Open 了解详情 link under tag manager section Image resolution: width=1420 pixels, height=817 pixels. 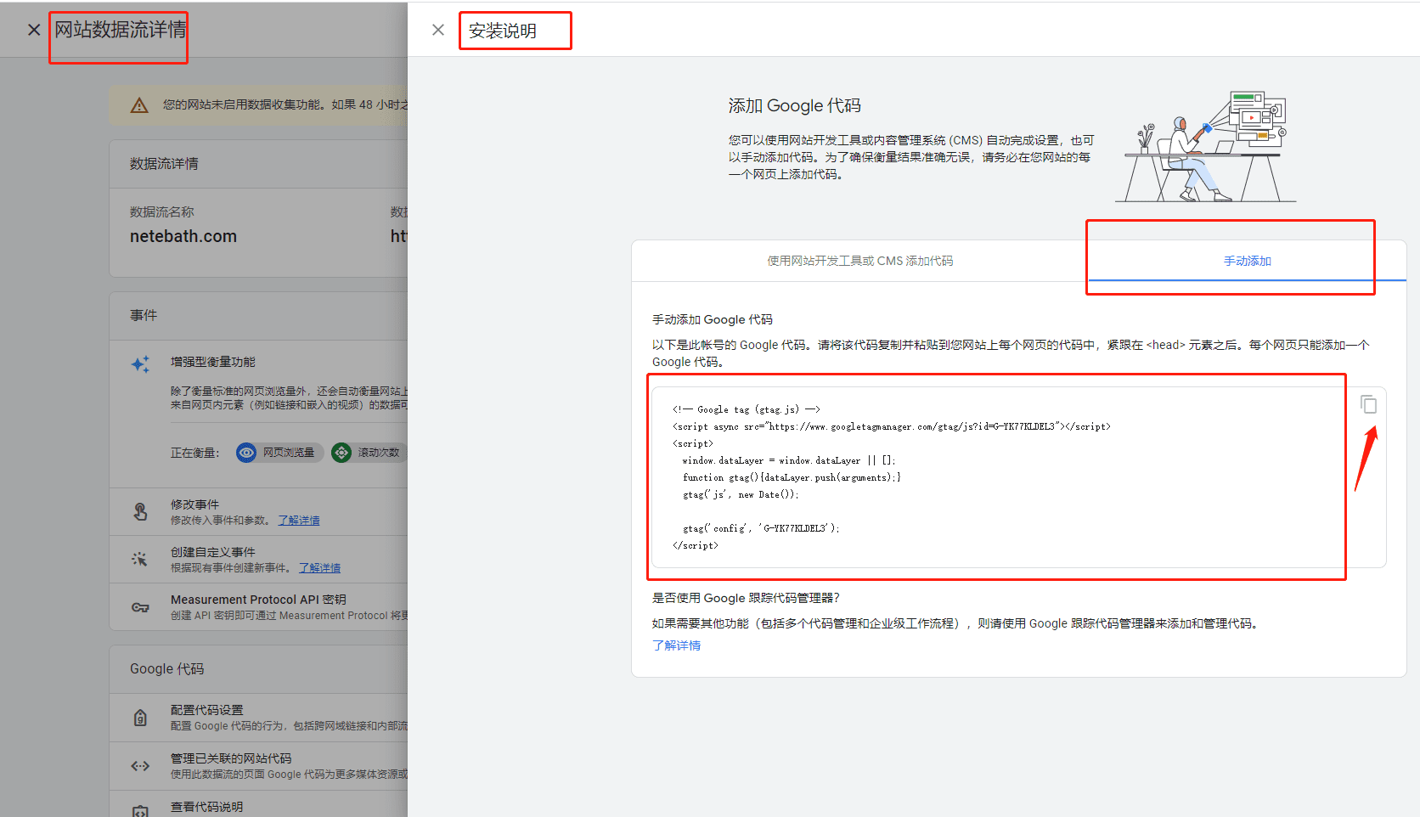676,645
